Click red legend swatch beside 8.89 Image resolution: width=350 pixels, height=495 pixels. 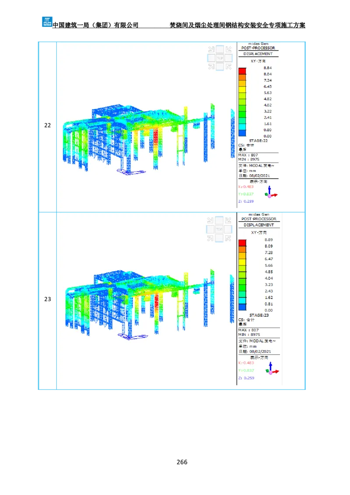242,243
